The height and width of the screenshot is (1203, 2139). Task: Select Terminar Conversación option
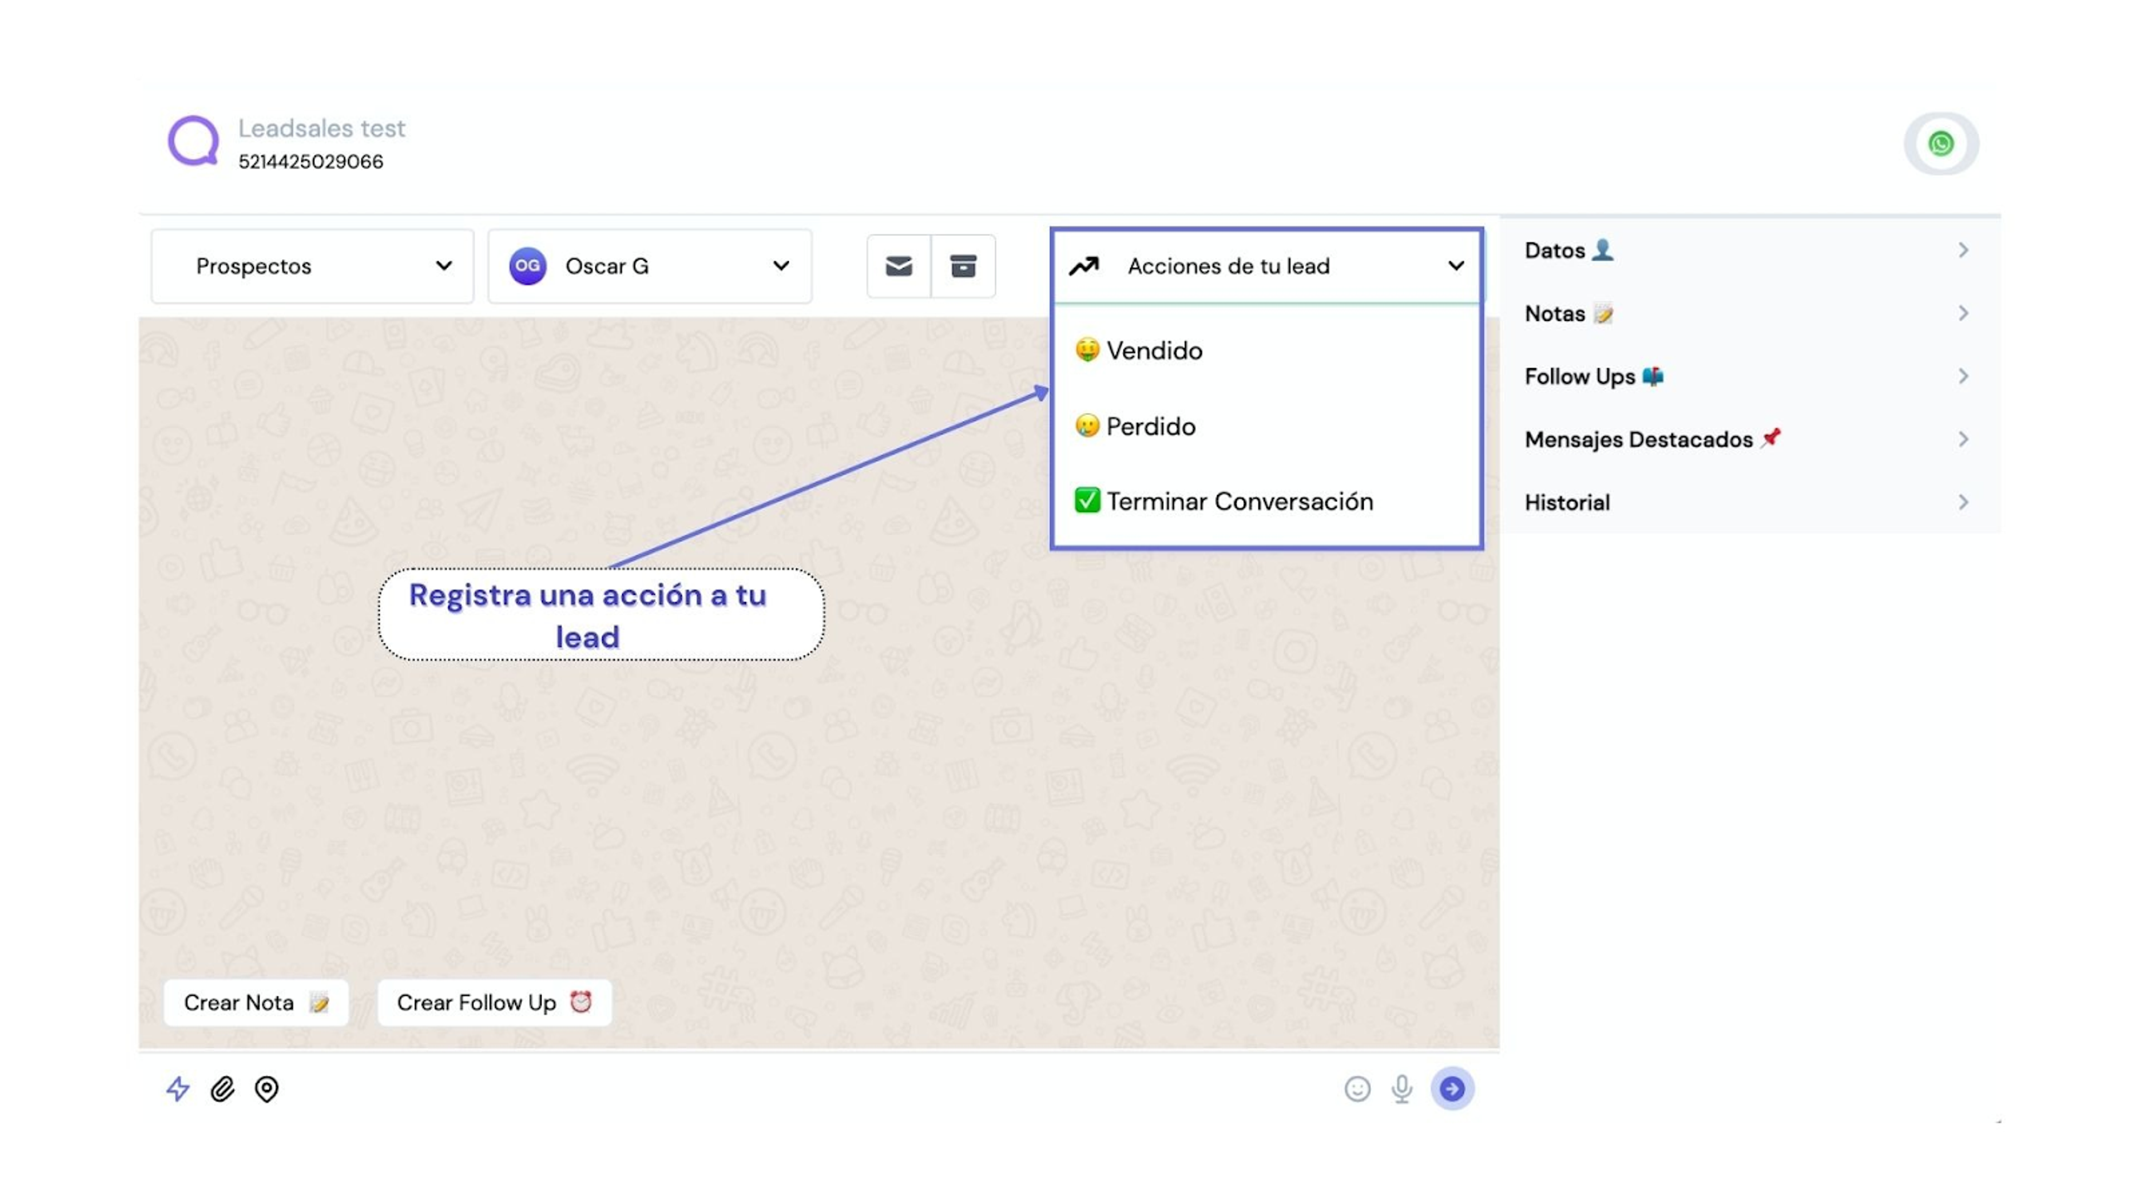coord(1266,501)
